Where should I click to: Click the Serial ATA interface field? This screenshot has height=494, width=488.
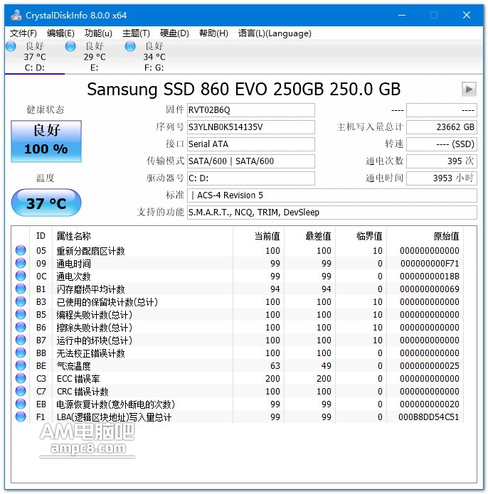pos(251,144)
